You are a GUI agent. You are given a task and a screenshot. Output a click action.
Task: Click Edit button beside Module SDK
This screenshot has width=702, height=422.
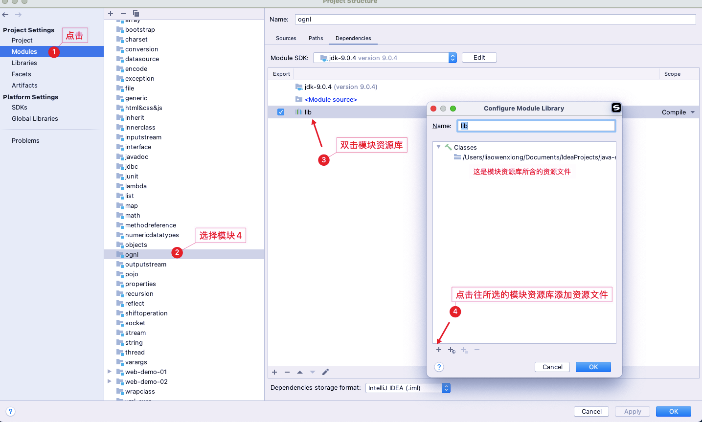tap(479, 57)
